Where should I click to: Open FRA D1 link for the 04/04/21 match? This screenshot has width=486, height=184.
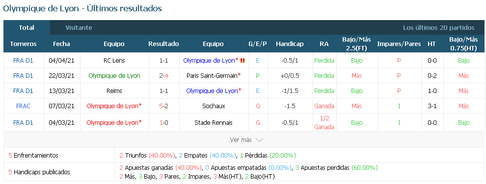tap(23, 61)
